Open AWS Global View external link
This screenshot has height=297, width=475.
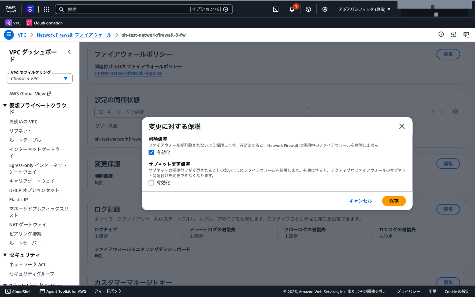pyautogui.click(x=30, y=94)
